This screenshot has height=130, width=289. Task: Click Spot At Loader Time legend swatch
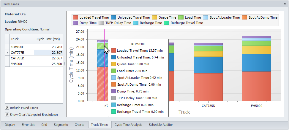pos(206,17)
